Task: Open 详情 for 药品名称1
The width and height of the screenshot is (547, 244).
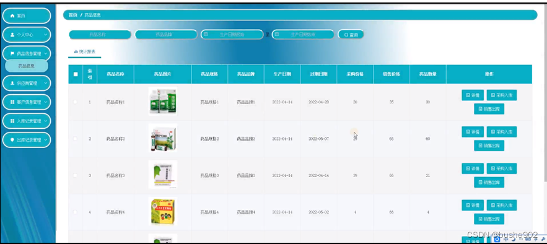Action: click(x=473, y=95)
